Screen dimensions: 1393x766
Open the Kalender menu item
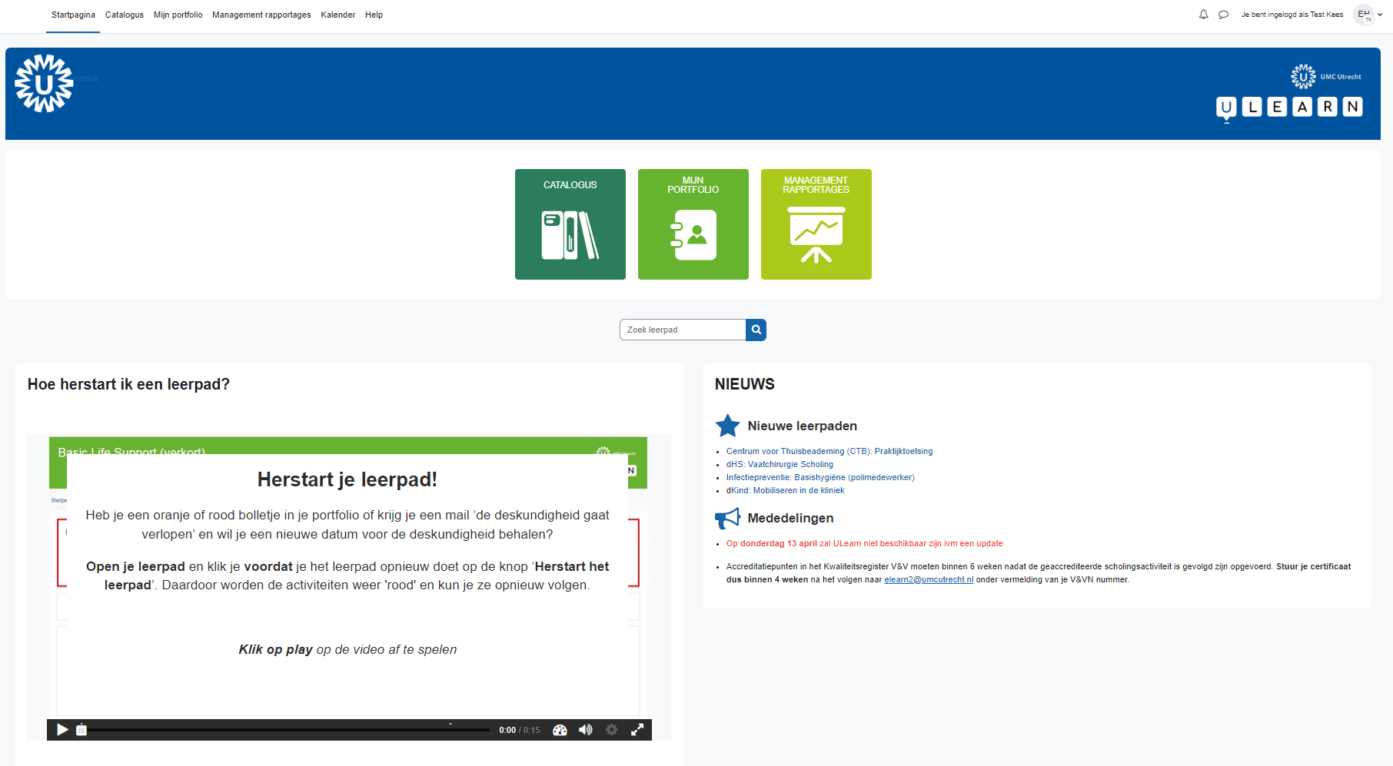pos(337,15)
